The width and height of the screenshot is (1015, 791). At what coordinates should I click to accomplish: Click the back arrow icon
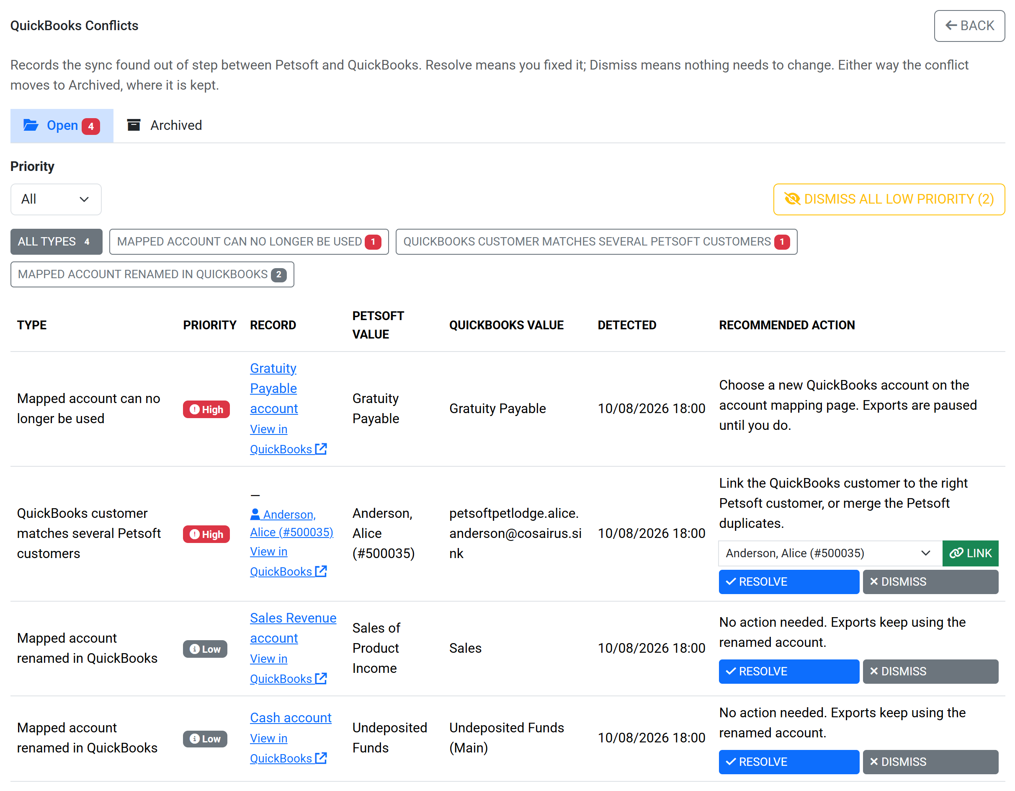951,26
